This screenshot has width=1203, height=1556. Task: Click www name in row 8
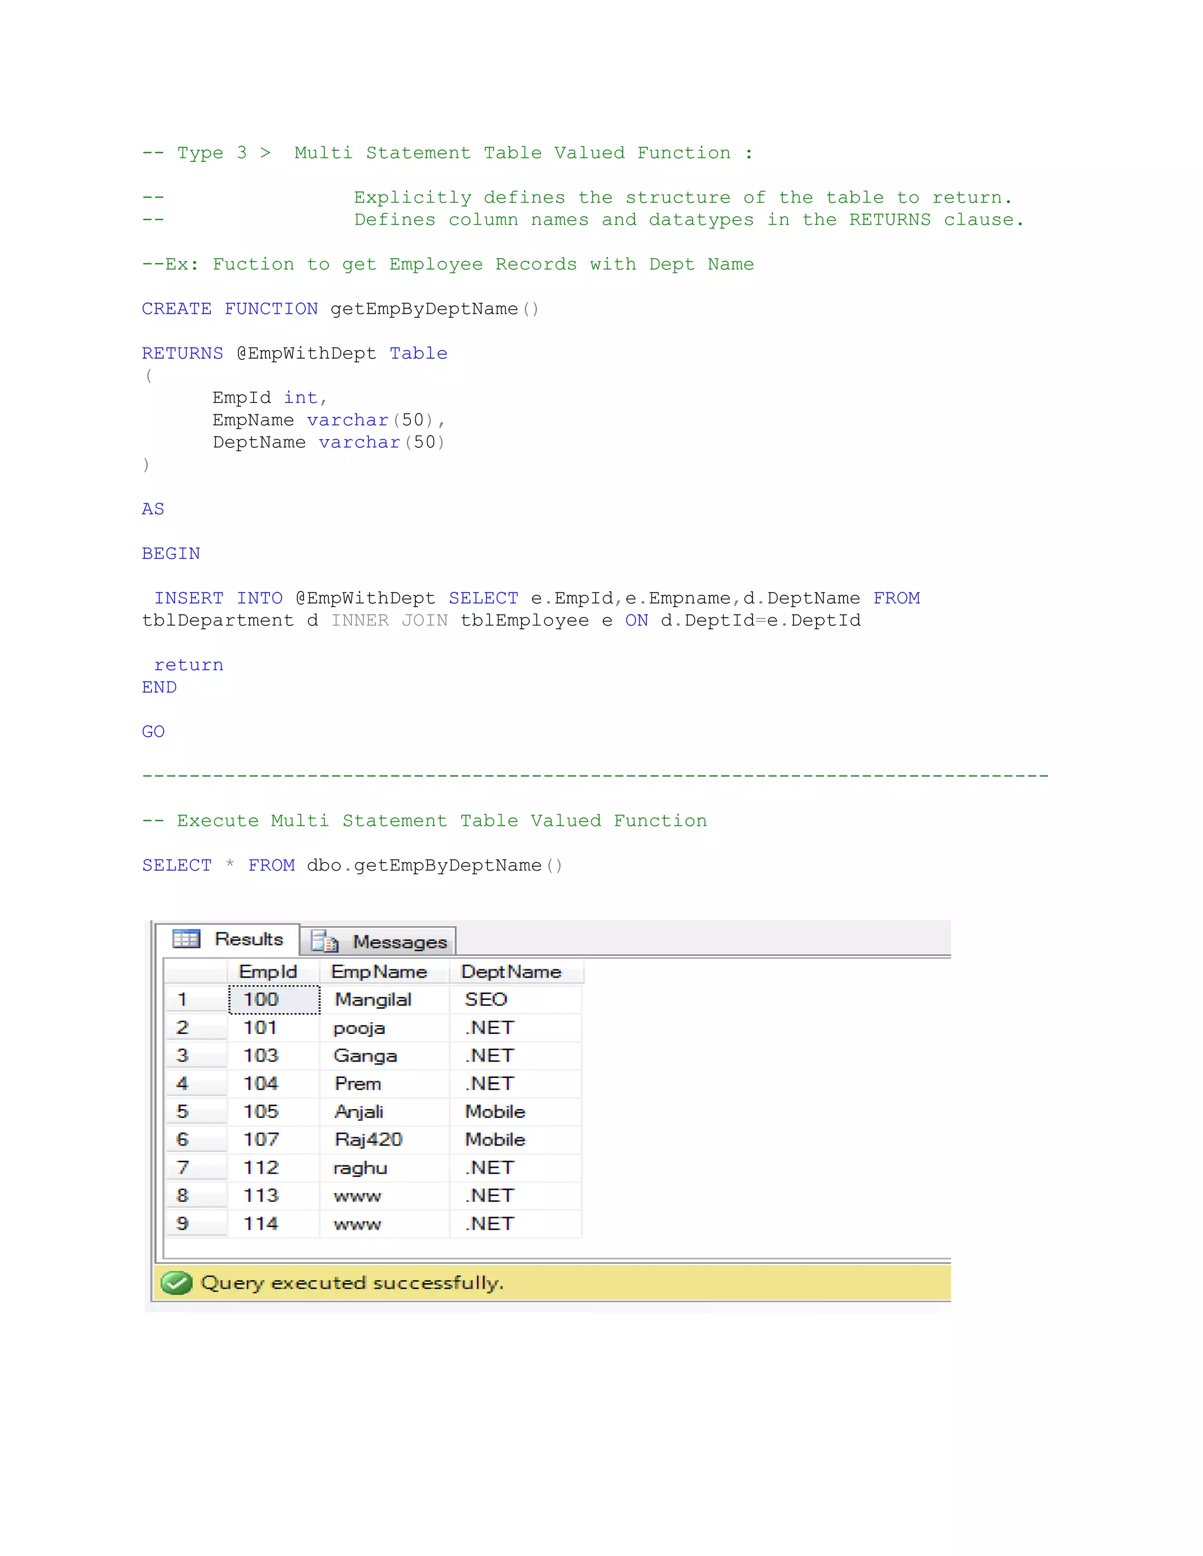click(x=385, y=1195)
